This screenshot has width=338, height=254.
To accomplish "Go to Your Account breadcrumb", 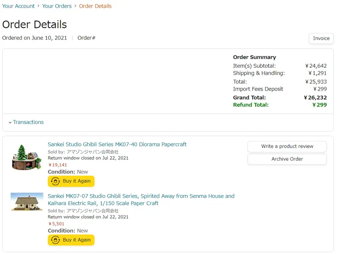I will click(x=18, y=6).
